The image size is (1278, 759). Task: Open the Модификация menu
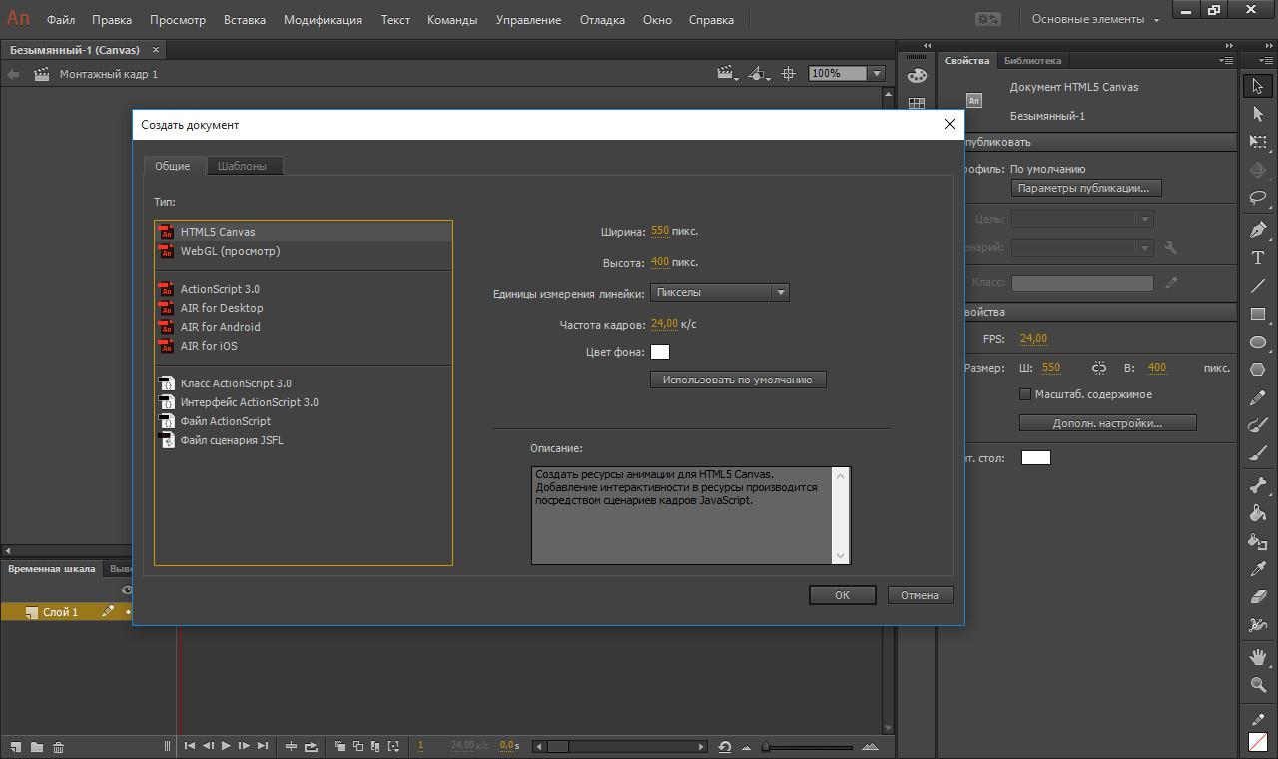tap(322, 19)
